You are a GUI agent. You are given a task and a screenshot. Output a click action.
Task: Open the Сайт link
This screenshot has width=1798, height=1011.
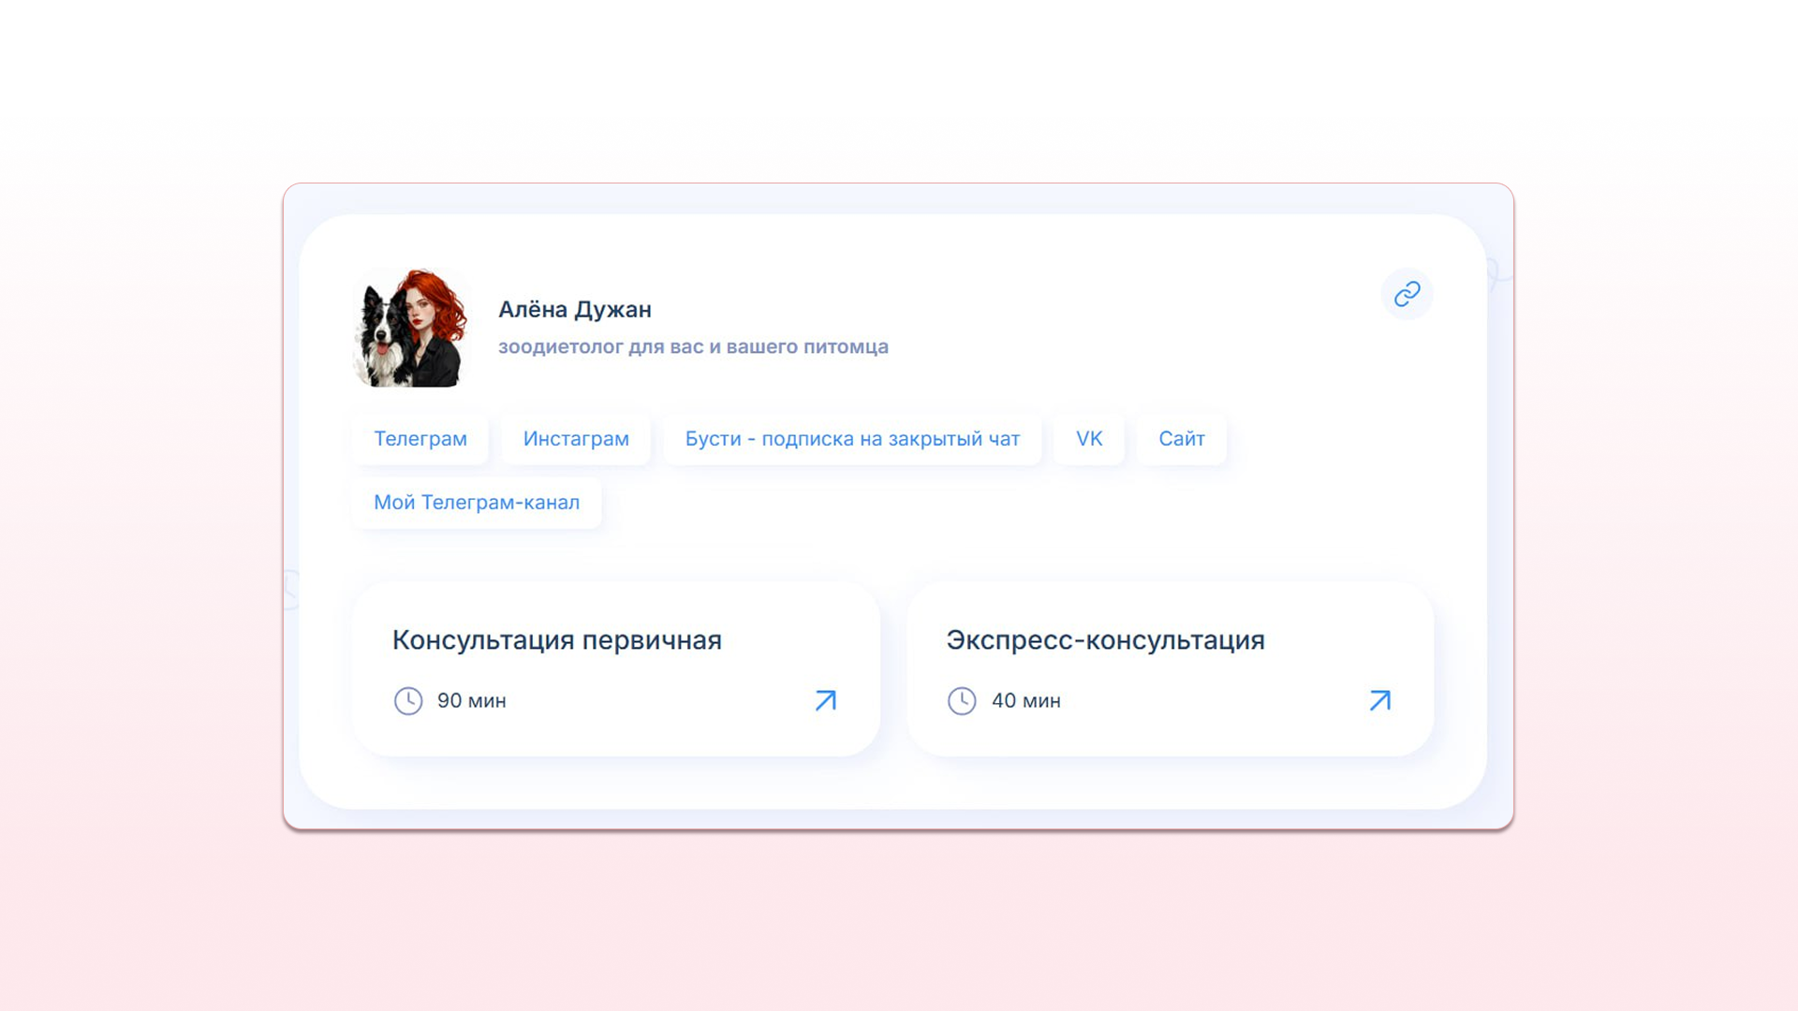coord(1182,439)
